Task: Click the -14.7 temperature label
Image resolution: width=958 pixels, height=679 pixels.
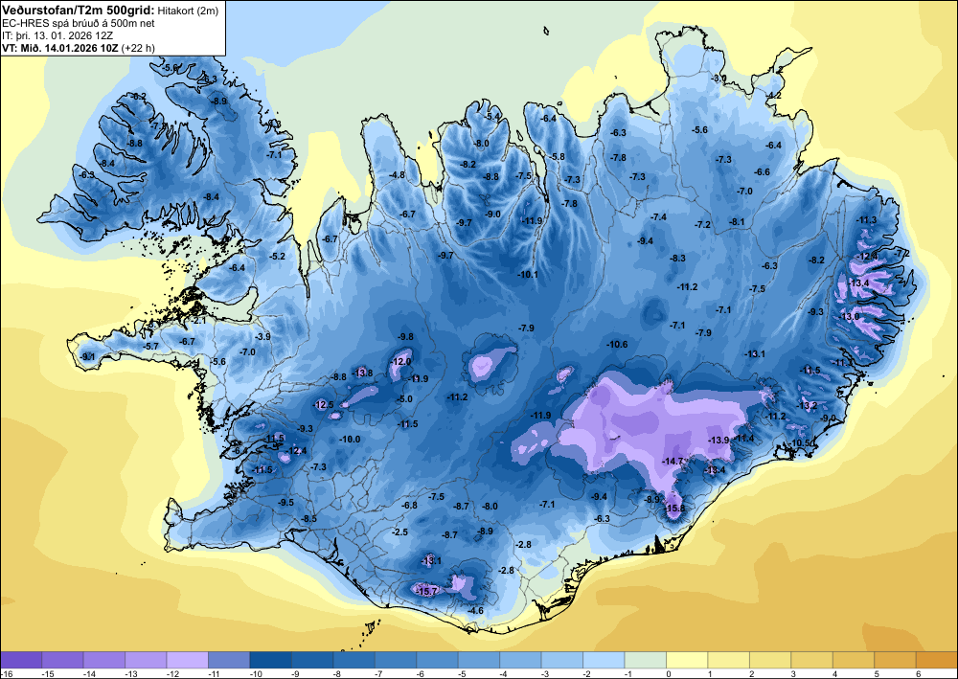Action: click(x=673, y=462)
